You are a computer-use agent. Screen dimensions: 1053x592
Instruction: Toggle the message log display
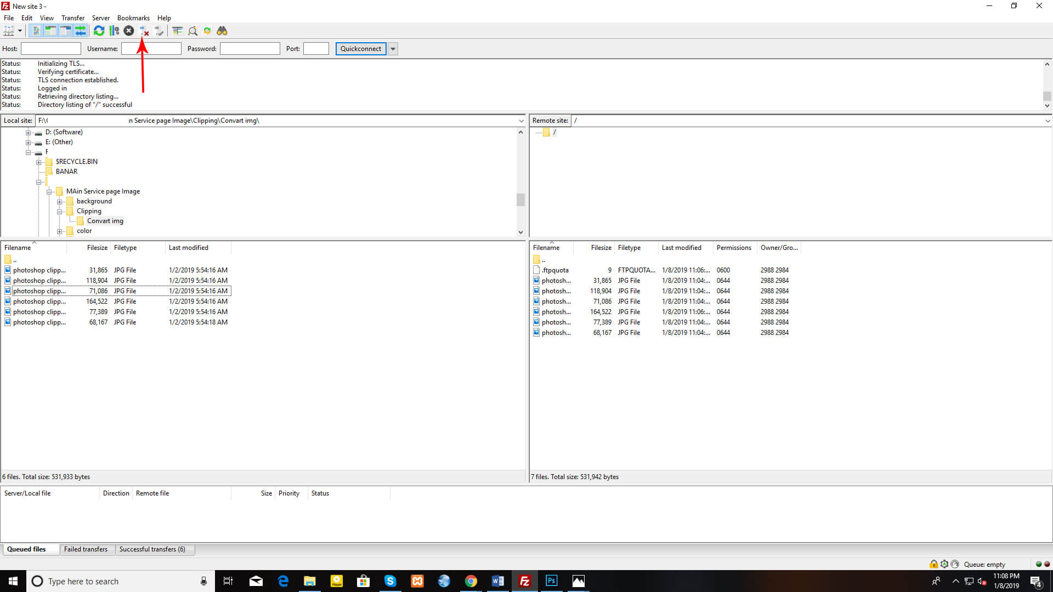tap(36, 31)
